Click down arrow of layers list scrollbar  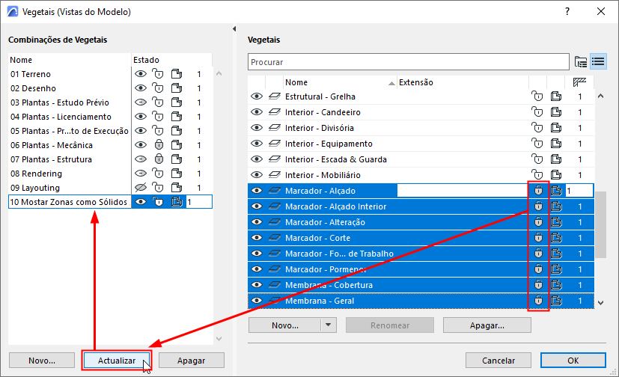click(600, 303)
